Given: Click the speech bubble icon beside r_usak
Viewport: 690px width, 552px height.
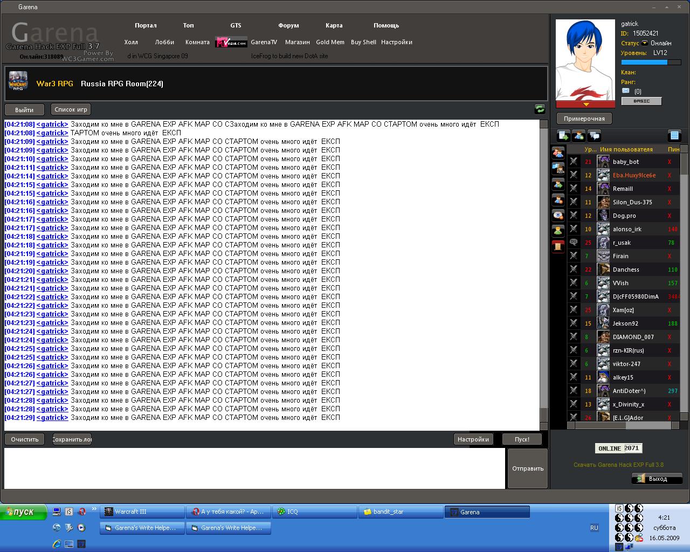Looking at the screenshot, I should 574,242.
